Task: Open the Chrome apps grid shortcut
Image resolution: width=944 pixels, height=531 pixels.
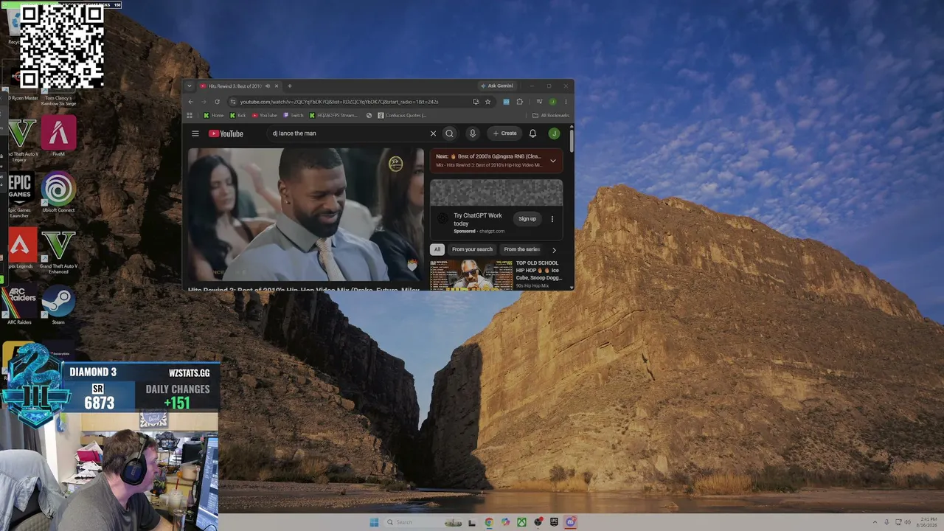Action: (190, 115)
